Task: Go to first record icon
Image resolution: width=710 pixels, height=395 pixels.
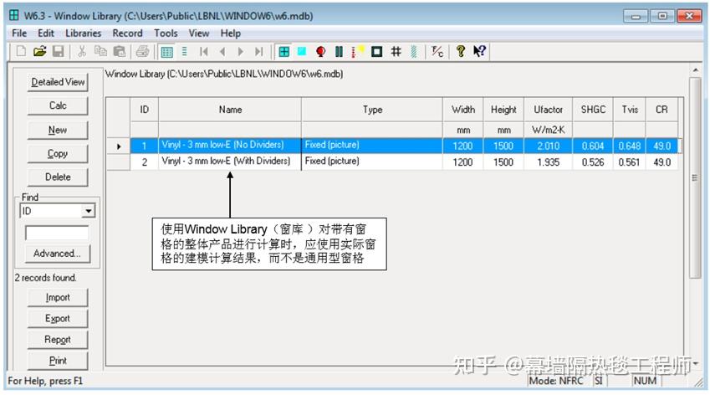Action: tap(204, 51)
